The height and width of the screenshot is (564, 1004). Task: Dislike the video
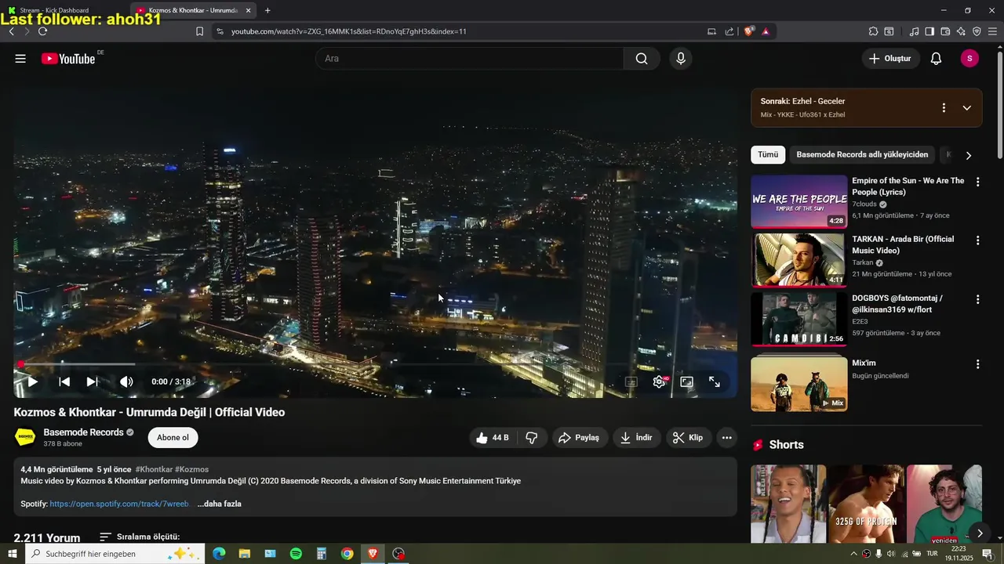(x=532, y=438)
